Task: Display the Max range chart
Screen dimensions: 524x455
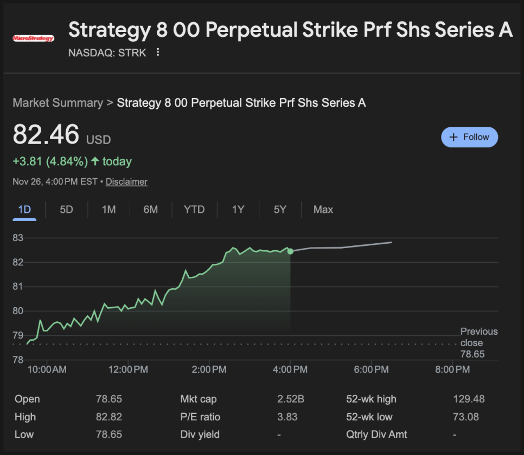Action: (x=323, y=210)
